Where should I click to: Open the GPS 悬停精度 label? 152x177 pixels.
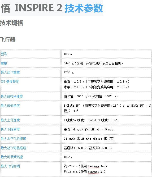pos(10,81)
